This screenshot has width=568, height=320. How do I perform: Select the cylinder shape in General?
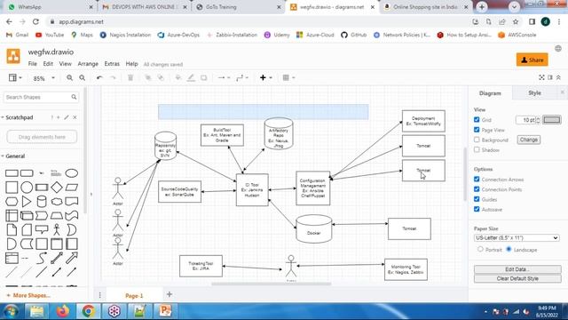(x=42, y=202)
